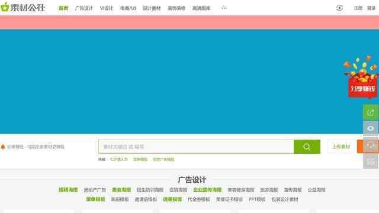Open the 画册模板 category link

pyautogui.click(x=120, y=199)
